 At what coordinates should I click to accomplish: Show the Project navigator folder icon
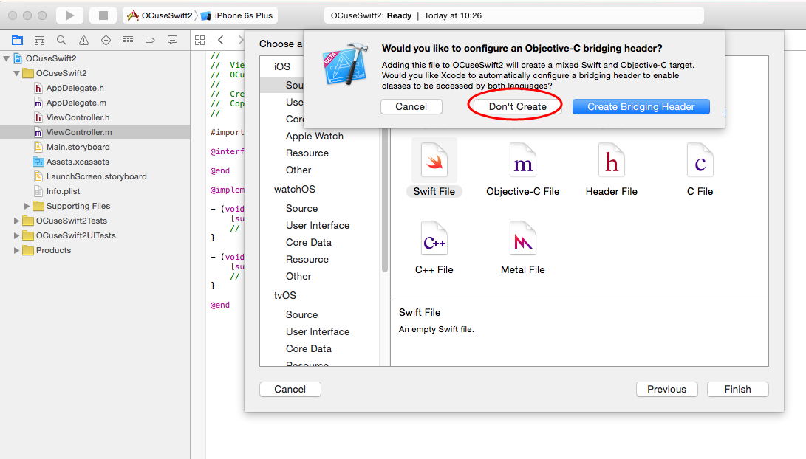pos(18,40)
